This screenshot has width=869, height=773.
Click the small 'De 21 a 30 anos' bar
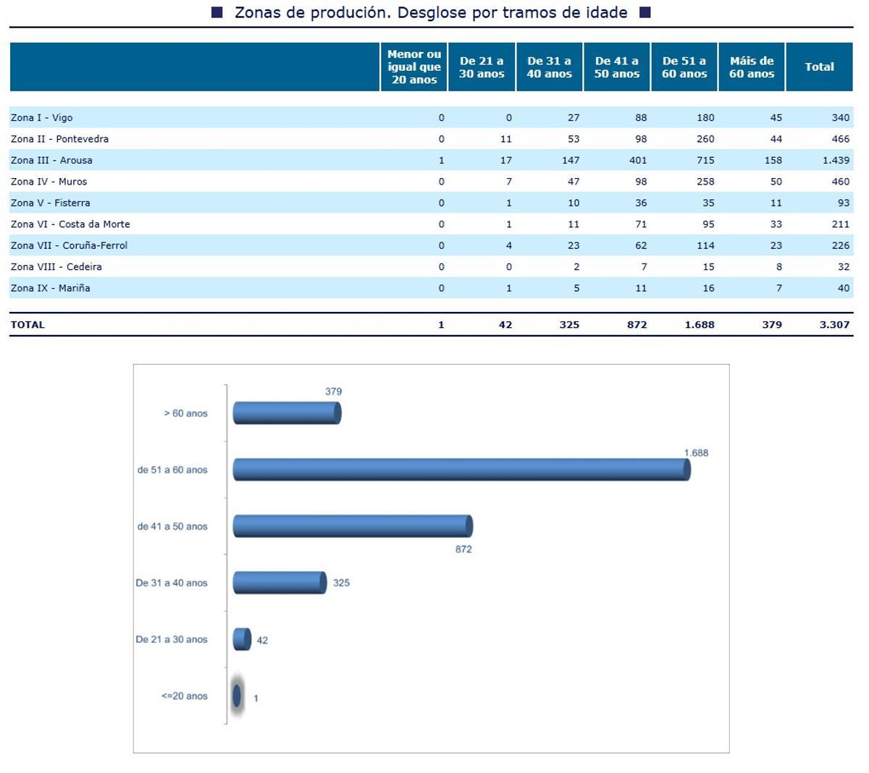[x=242, y=639]
